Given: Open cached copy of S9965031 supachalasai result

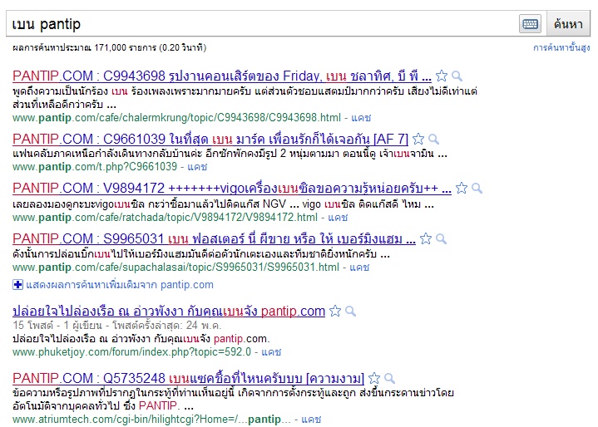Looking at the screenshot, I should (359, 267).
